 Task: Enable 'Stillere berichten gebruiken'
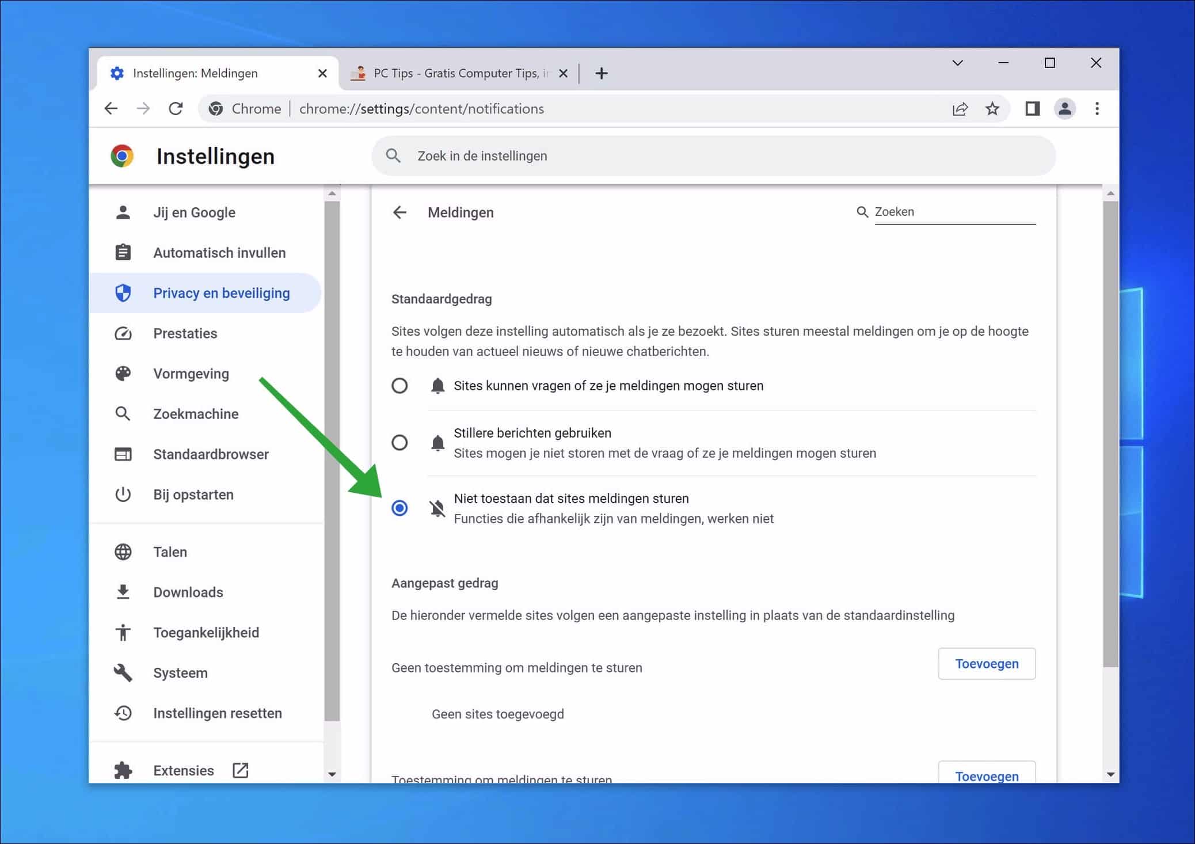click(399, 443)
